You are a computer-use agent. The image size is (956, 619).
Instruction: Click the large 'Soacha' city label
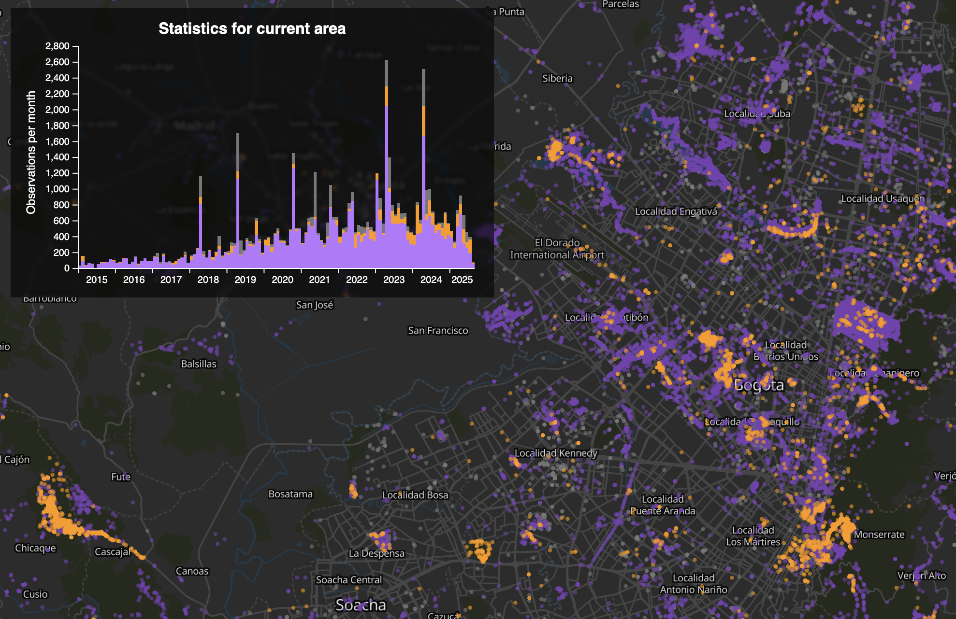[361, 605]
